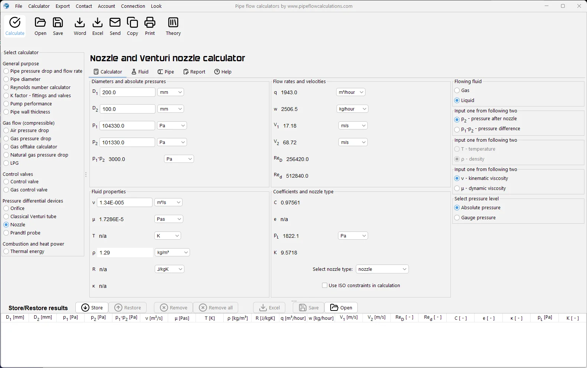The image size is (587, 368).
Task: Enable Use ISO constraints in calculation
Action: click(x=361, y=285)
